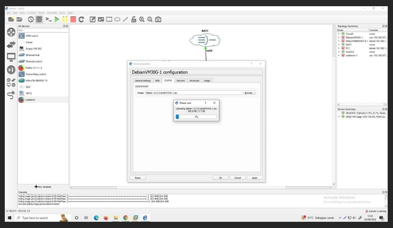Browse security devices sidebar icon

pos(11,70)
